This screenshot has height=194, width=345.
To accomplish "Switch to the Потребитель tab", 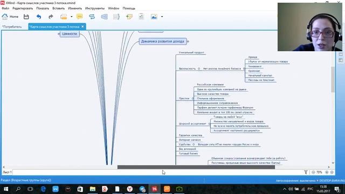I will [12, 26].
